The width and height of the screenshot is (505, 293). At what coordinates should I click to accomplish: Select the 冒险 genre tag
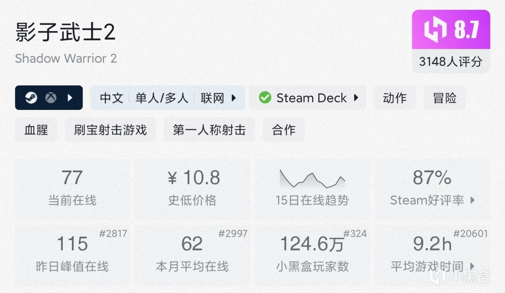[445, 98]
